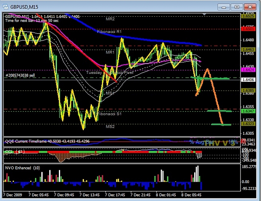Click the MR2 pivot level label
261x201 pixels.
tap(110, 19)
